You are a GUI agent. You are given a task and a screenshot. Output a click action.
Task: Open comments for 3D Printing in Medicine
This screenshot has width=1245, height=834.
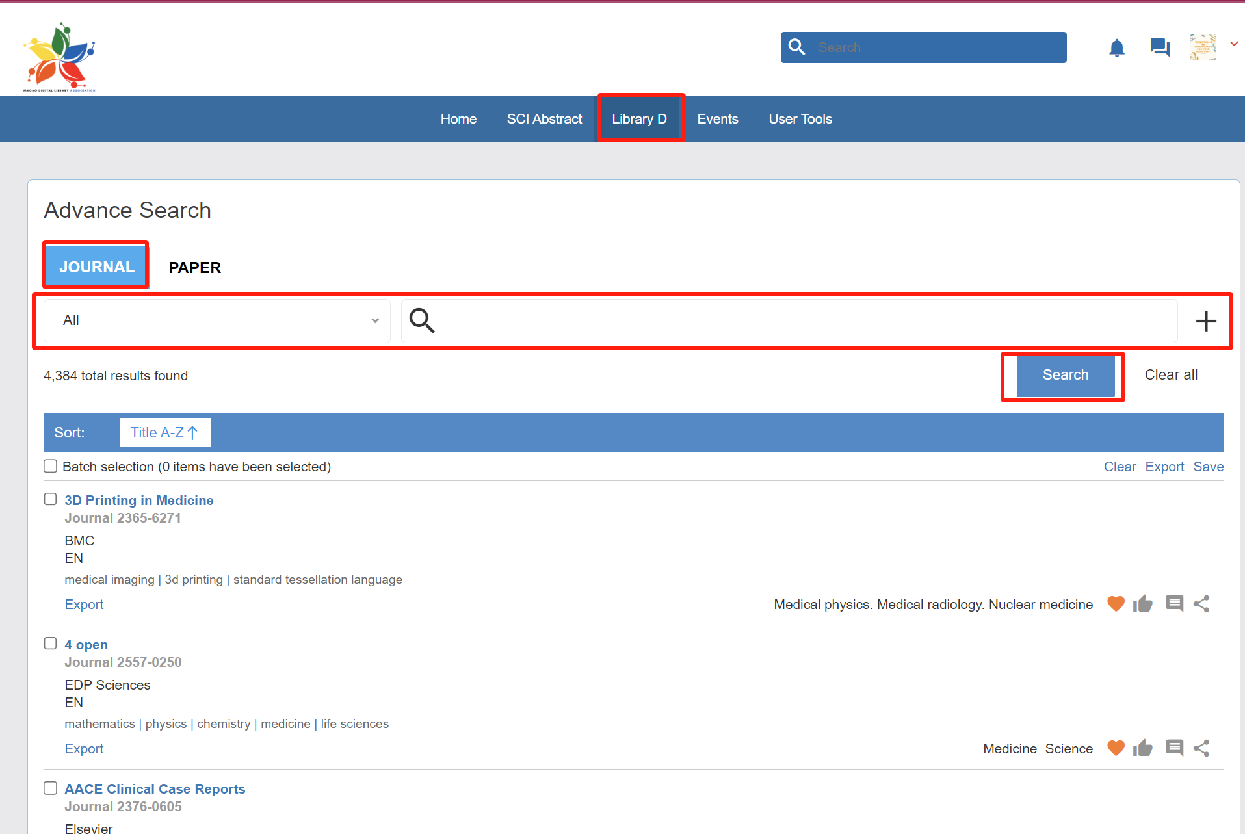[1174, 604]
